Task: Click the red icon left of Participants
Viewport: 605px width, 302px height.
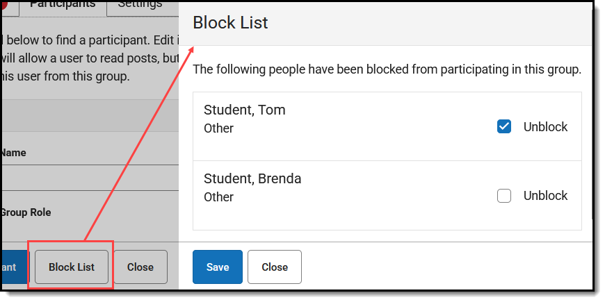Action: 6,4
